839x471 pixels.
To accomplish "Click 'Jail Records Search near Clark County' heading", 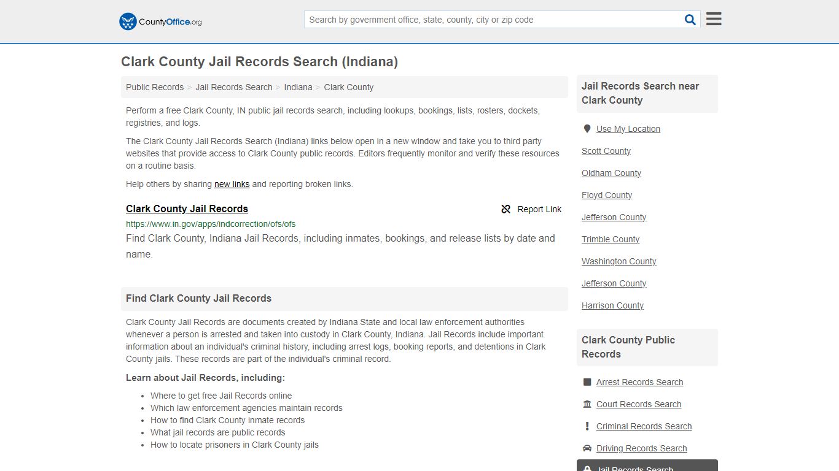I will (640, 93).
